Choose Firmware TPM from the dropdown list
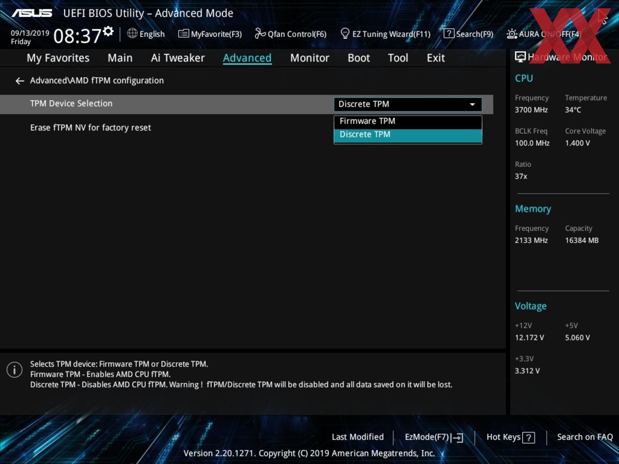The image size is (619, 464). tap(408, 121)
